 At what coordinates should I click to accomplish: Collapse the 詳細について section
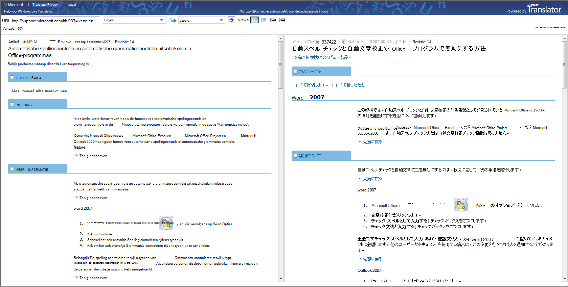296,156
